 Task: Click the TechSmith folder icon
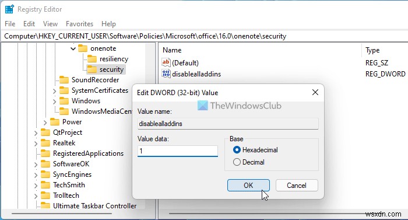(x=45, y=184)
